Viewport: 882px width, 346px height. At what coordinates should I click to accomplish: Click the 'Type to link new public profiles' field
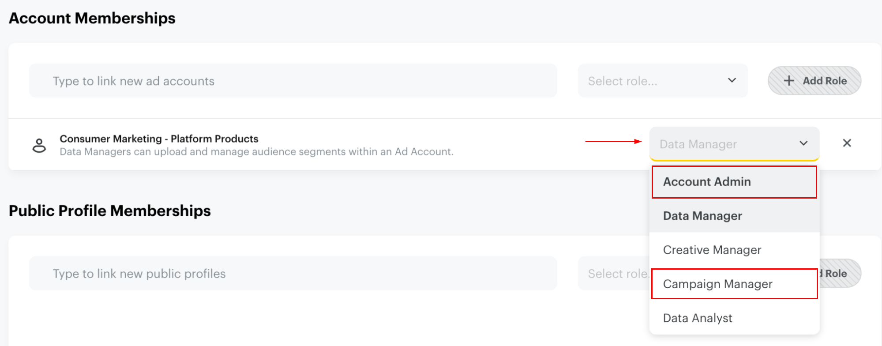293,274
